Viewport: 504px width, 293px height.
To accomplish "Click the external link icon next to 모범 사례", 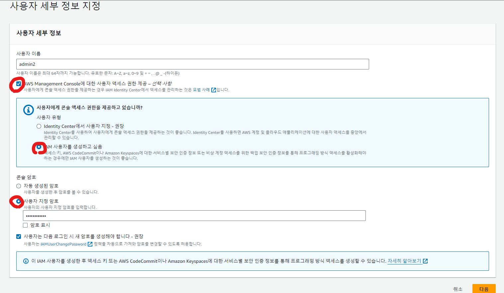I will tap(214, 90).
